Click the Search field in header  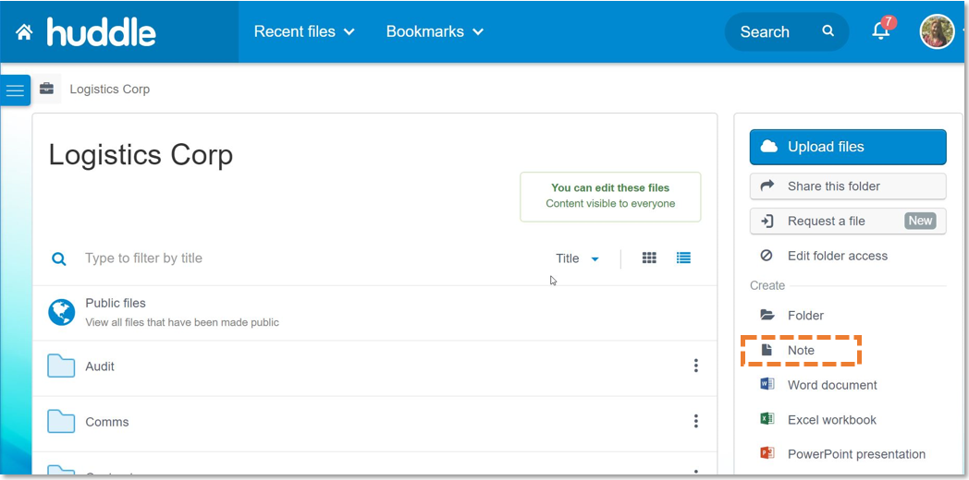tap(786, 31)
